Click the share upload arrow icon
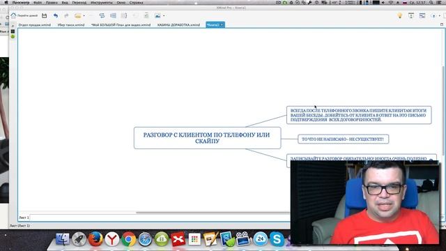This screenshot has height=251, width=446. 433,16
